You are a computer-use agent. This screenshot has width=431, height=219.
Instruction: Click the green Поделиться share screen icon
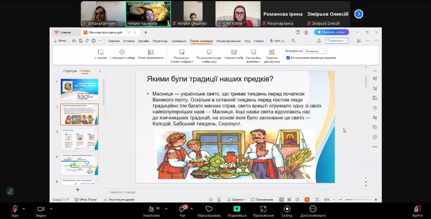[237, 209]
